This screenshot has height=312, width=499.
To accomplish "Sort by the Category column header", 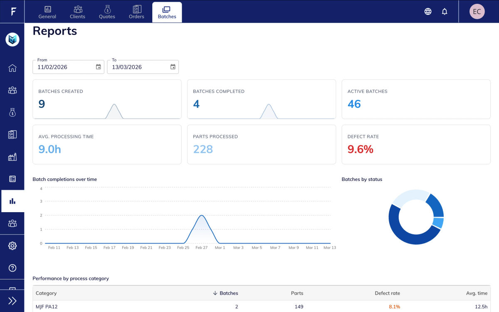I will coord(46,293).
